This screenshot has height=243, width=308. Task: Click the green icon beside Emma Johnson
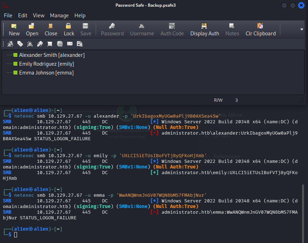(15, 72)
